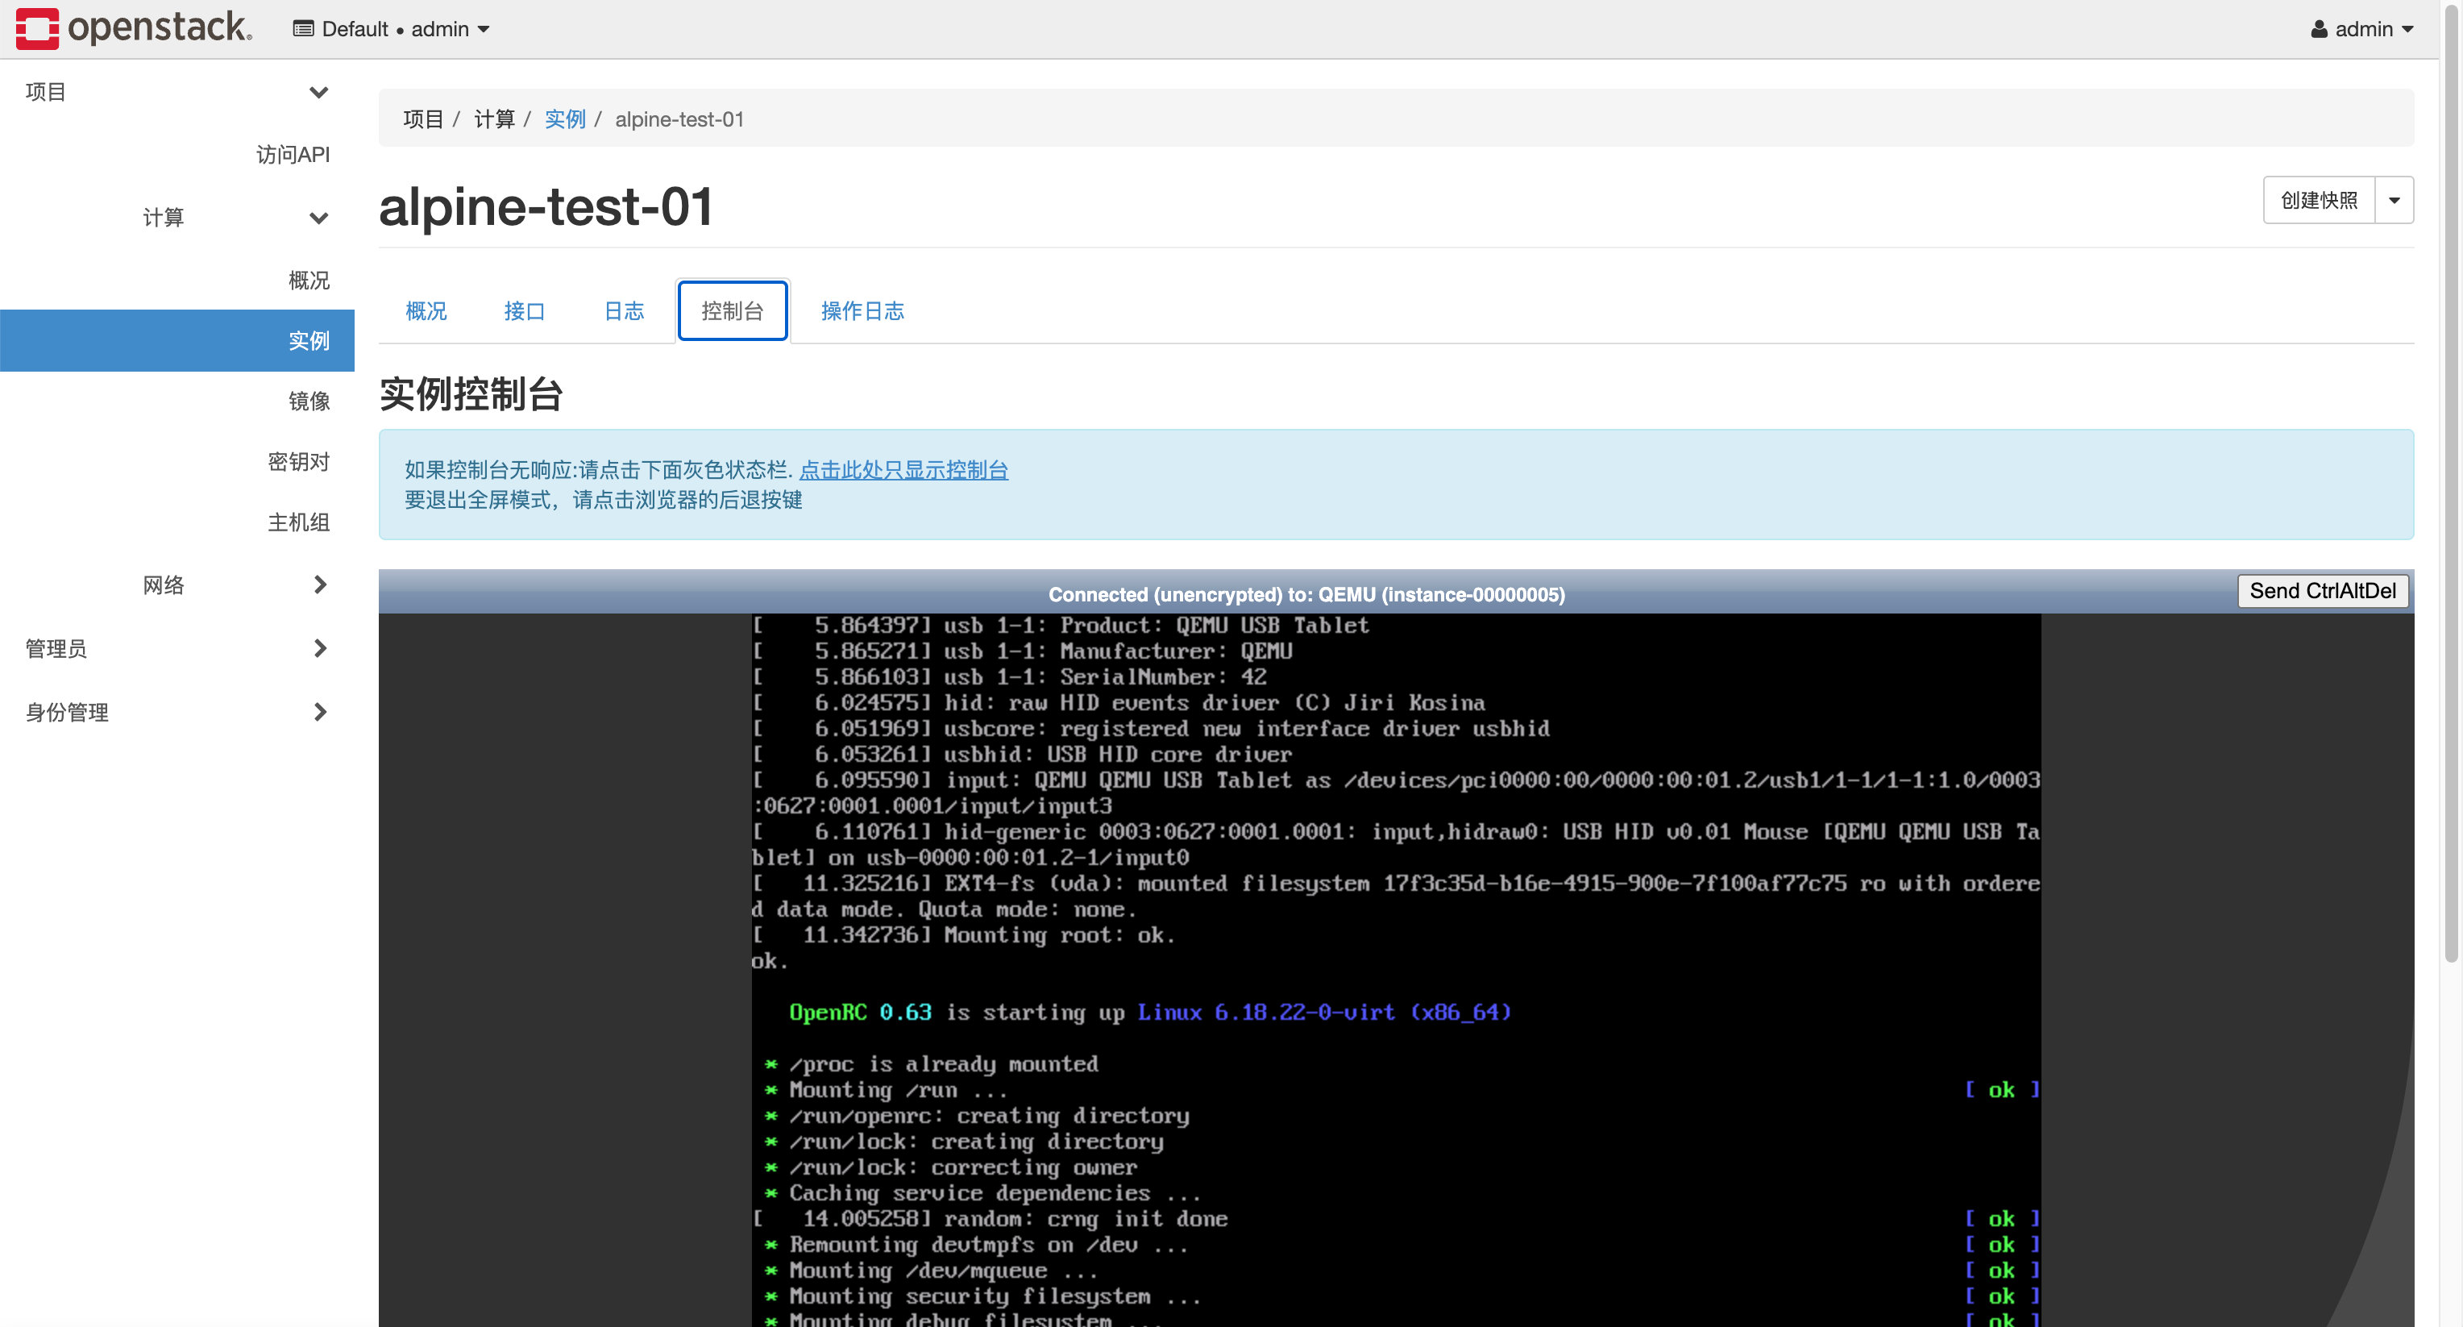Switch to the 日志 tab
This screenshot has width=2463, height=1327.
tap(625, 311)
